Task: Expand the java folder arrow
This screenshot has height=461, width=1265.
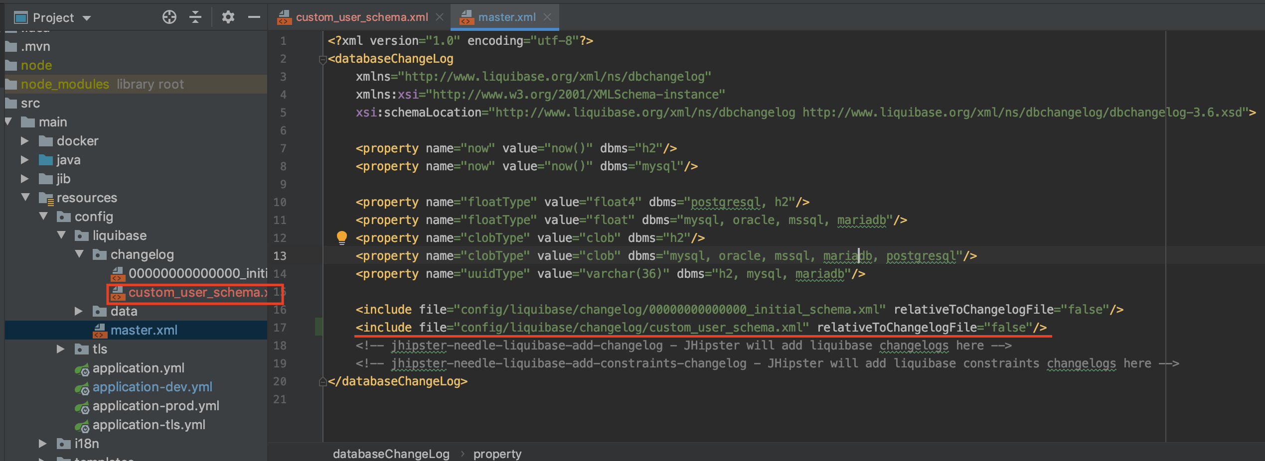Action: point(24,160)
